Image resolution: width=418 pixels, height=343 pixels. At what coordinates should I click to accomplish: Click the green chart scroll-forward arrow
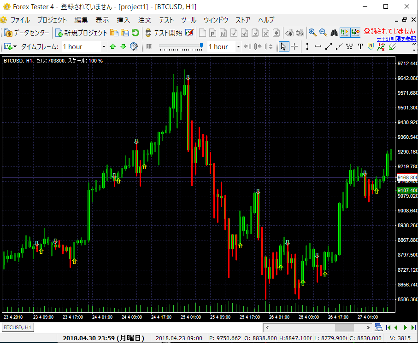(x=405, y=327)
